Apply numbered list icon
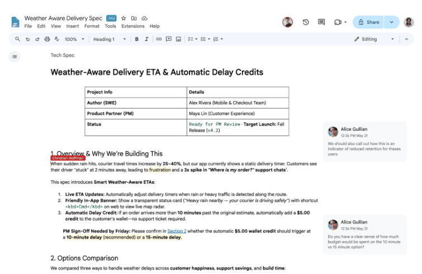Image resolution: width=422 pixels, height=274 pixels. [216, 39]
